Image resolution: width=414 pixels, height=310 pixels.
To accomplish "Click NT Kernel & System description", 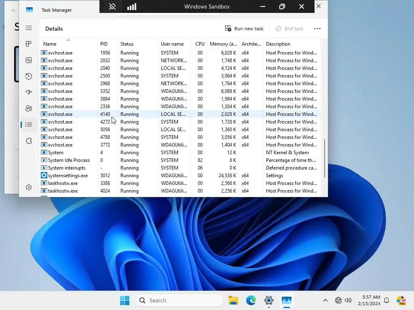I will 287,152.
